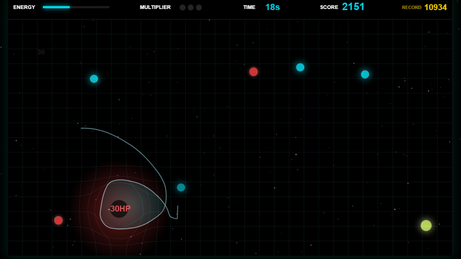Click the TIME display showing 18s
461x259 pixels.
[273, 7]
